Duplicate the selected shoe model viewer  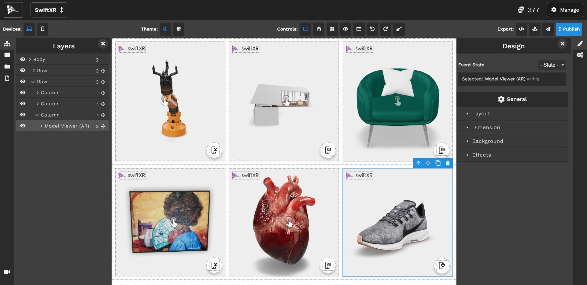(x=438, y=163)
